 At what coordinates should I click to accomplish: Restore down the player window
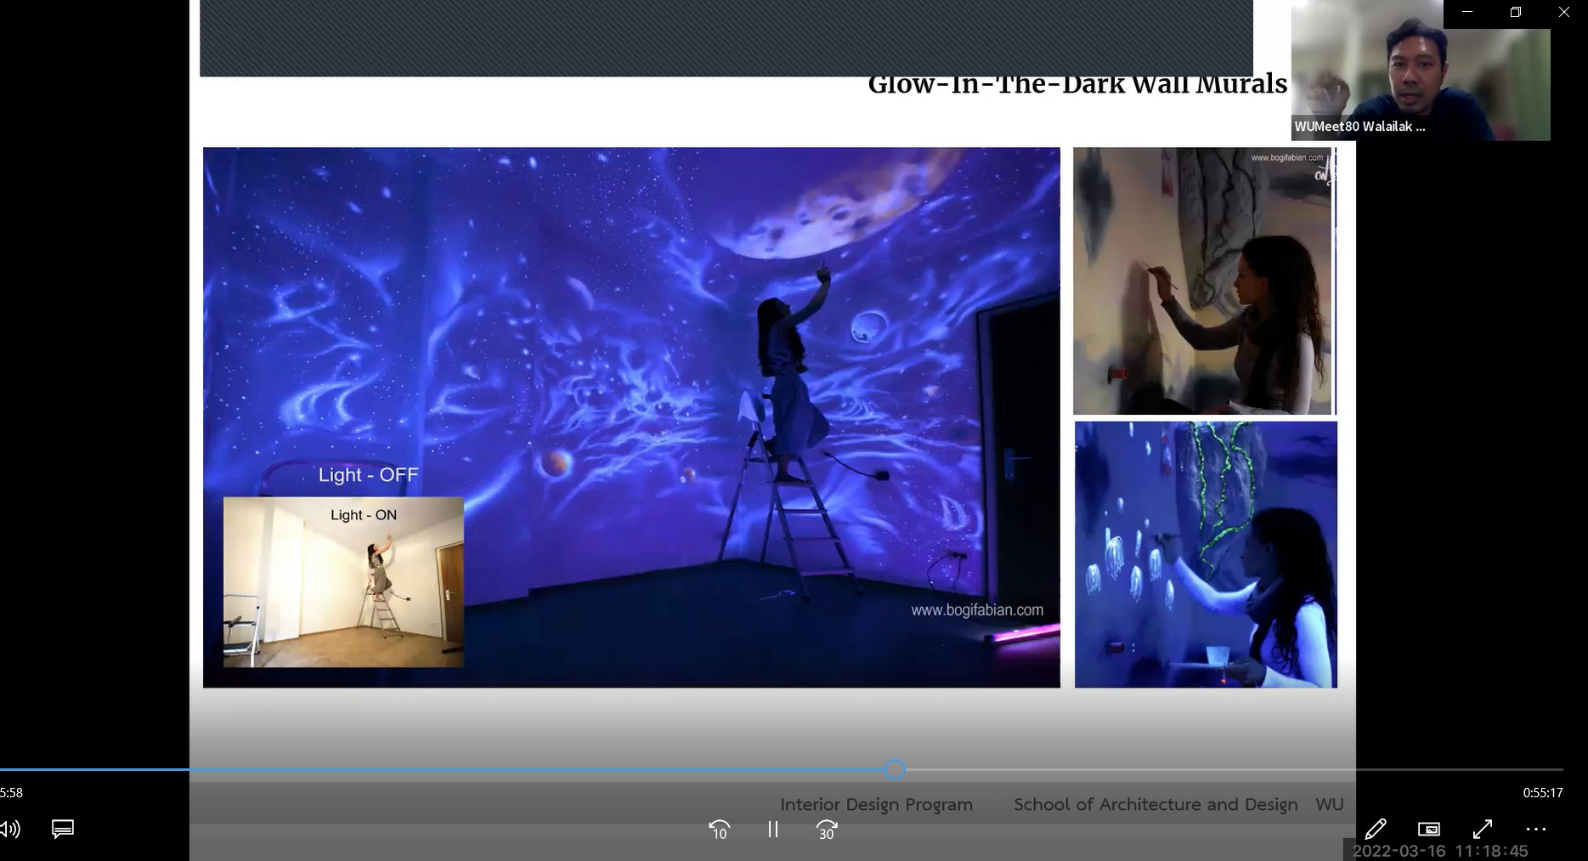click(x=1516, y=13)
